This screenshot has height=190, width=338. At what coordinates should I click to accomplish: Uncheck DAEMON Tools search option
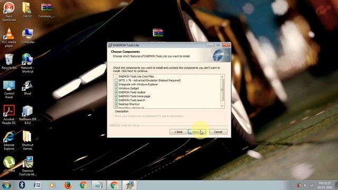(x=116, y=100)
